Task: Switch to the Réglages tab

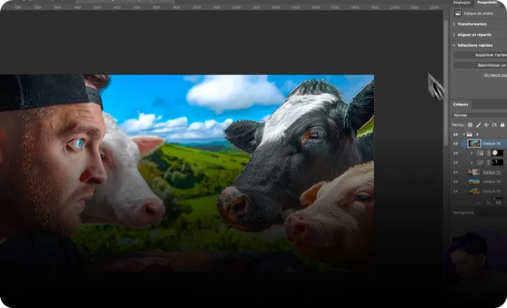Action: pyautogui.click(x=461, y=3)
